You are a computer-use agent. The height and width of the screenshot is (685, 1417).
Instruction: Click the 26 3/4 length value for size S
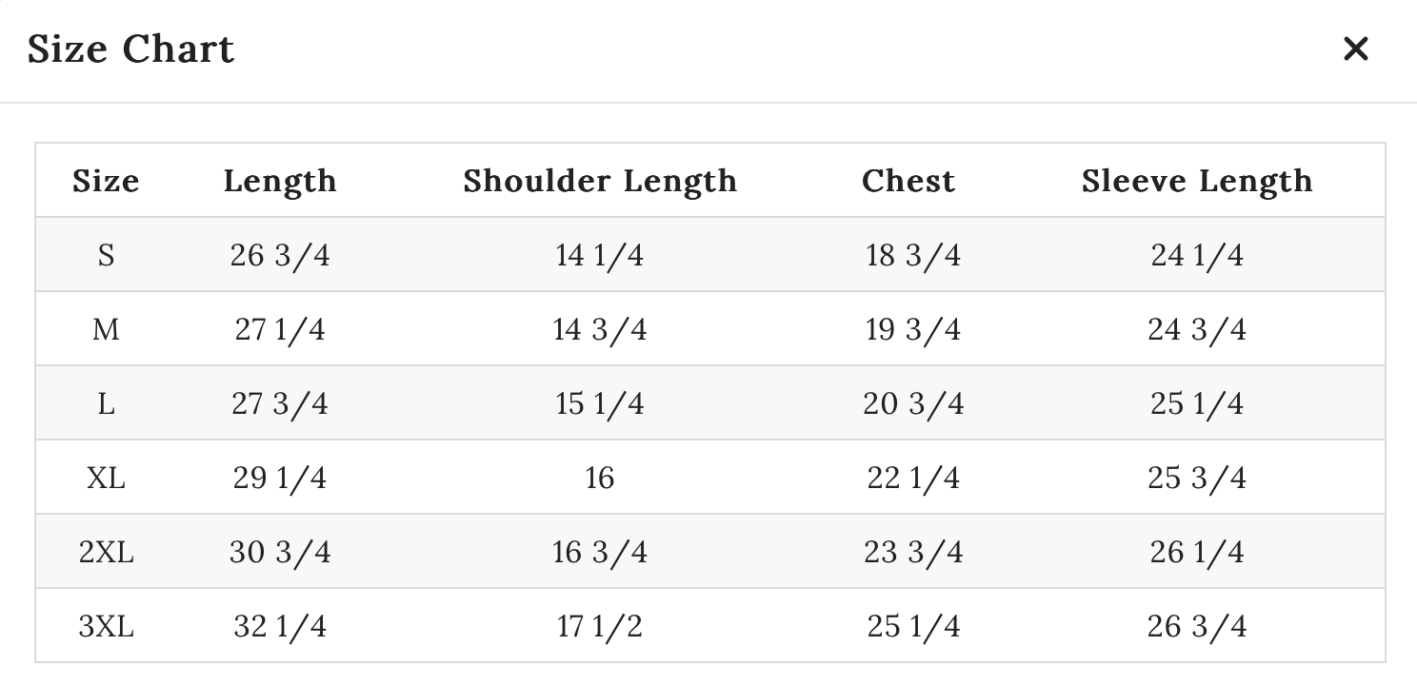(280, 255)
